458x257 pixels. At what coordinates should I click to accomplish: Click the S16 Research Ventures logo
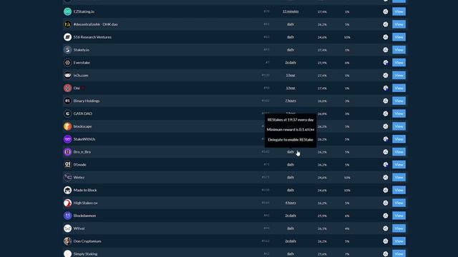(x=67, y=37)
